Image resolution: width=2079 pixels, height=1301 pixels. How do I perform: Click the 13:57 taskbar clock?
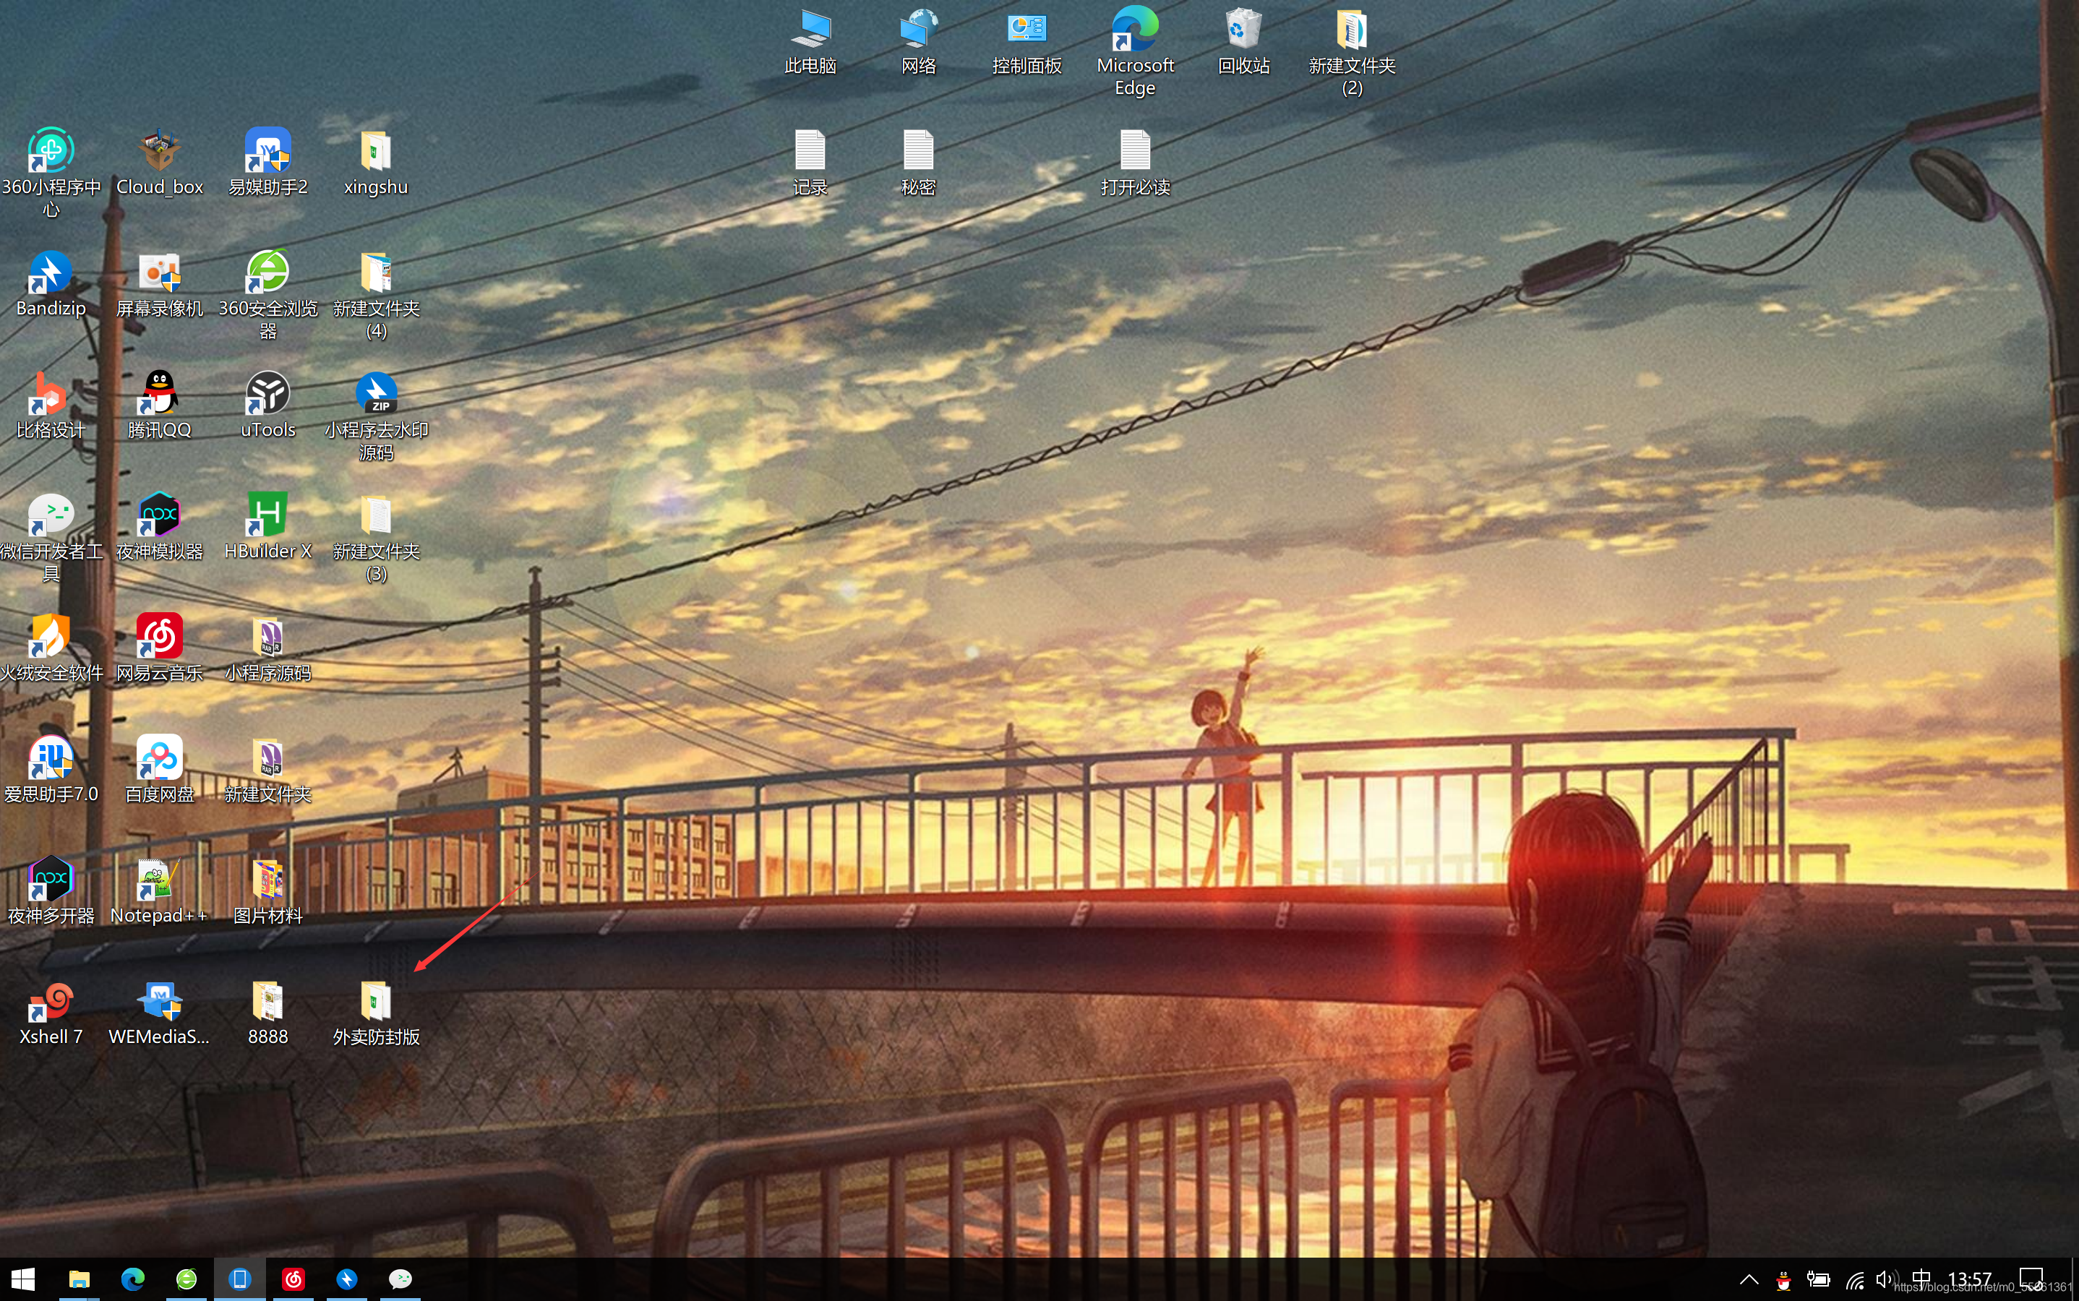(1970, 1279)
